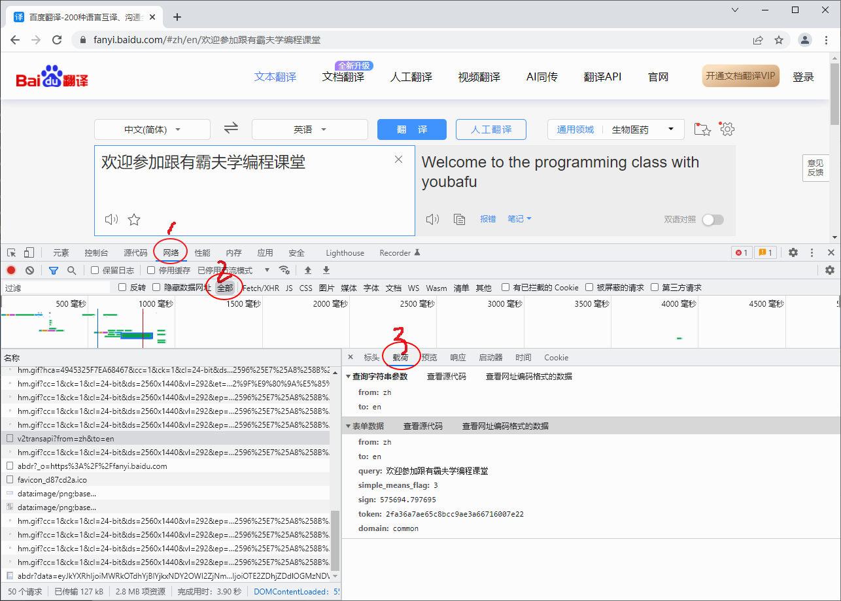
Task: Open Chrome profile avatar icon
Action: 804,40
